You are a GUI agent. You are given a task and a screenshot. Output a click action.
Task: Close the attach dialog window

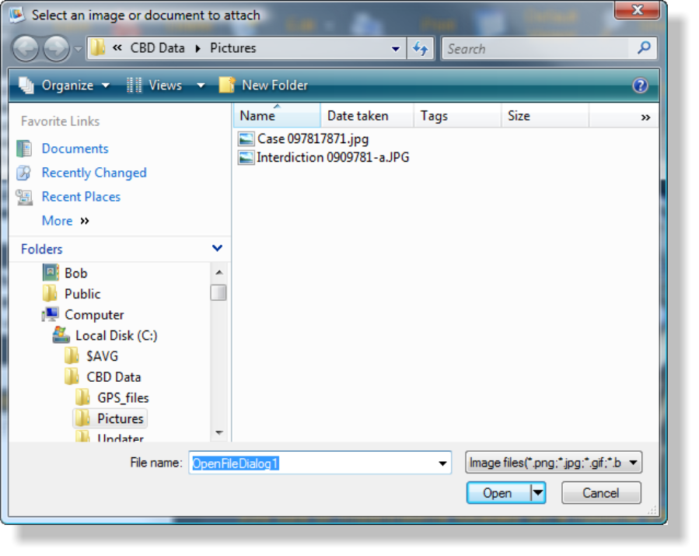(x=637, y=10)
